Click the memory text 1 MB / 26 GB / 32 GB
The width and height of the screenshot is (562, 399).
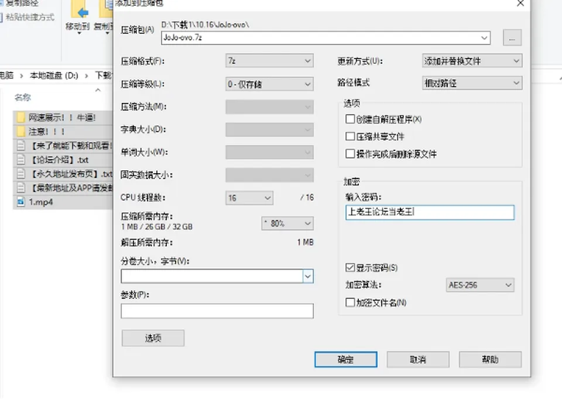tap(157, 227)
